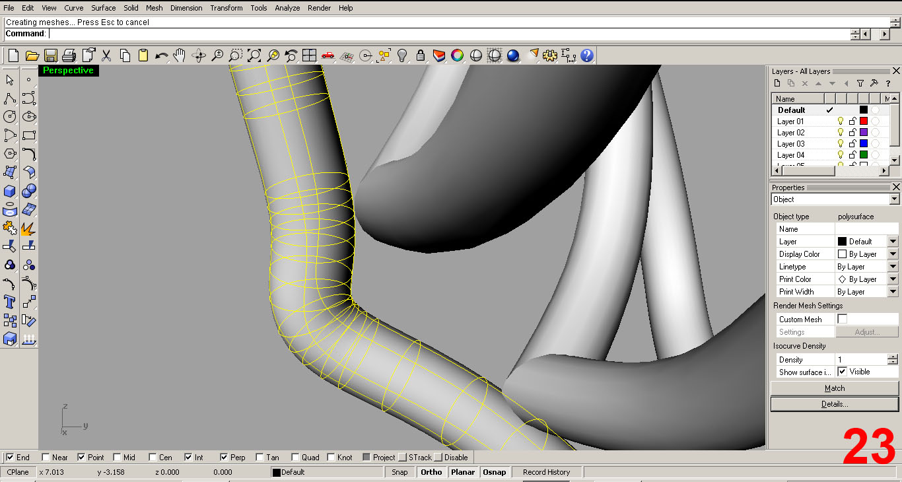Click the padlock Lock objects icon
Viewport: 902px width, 482px height.
(421, 55)
